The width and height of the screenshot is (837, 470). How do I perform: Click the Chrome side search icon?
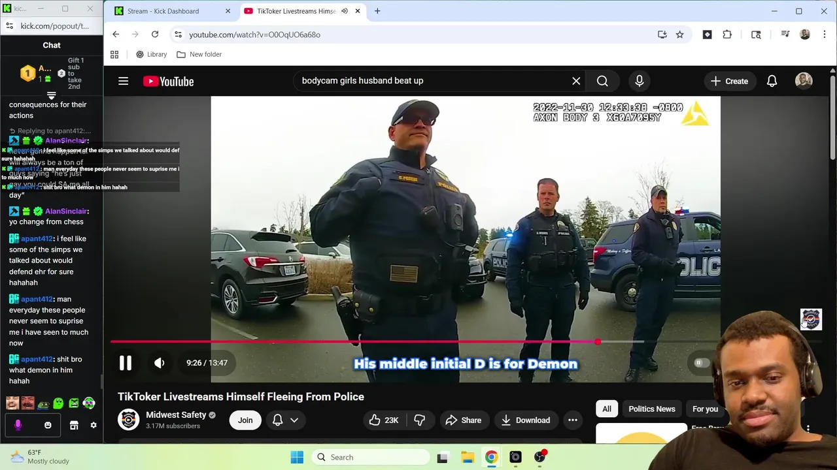[756, 35]
